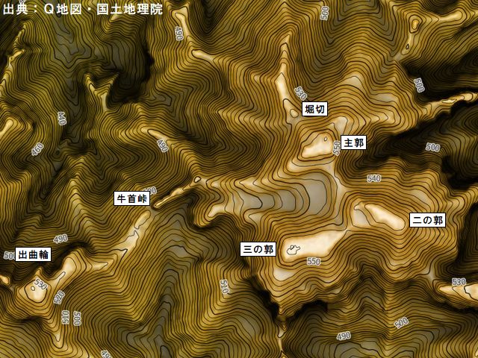This screenshot has width=478, height=358.
Task: Click the 440 contour elevation label
Action: (x=61, y=119)
